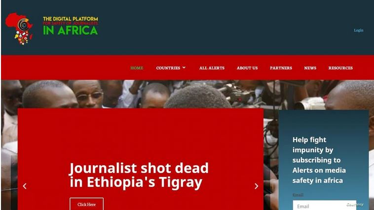This screenshot has height=210, width=374.
Task: Navigate to About Us
Action: coord(247,68)
